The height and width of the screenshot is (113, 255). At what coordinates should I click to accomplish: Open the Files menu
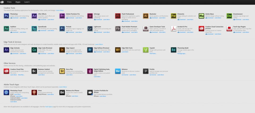(9, 2)
